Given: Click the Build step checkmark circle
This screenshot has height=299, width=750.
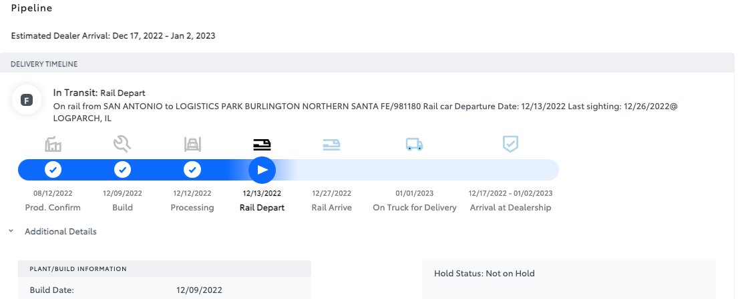Looking at the screenshot, I should (122, 170).
